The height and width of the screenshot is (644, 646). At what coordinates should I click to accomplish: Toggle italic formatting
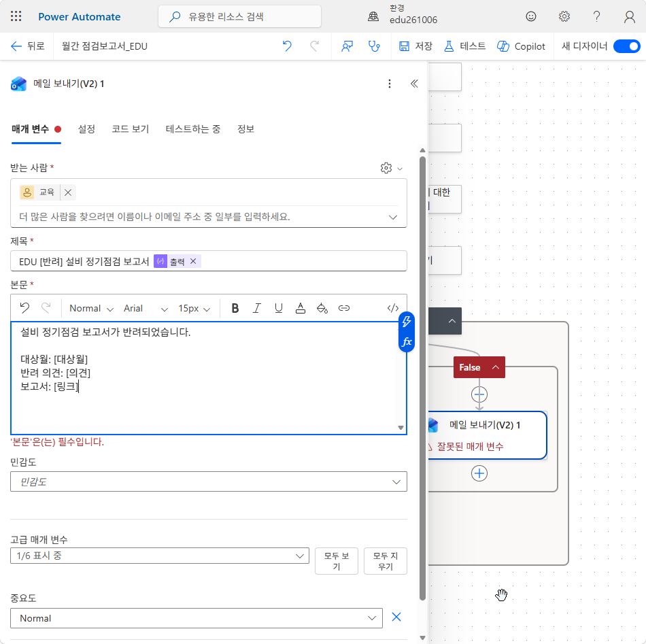[x=256, y=308]
